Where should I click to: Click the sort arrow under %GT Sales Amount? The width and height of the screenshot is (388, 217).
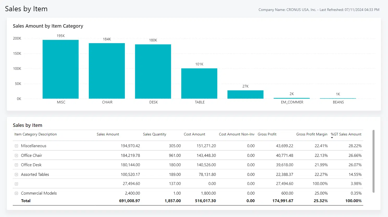(332, 138)
